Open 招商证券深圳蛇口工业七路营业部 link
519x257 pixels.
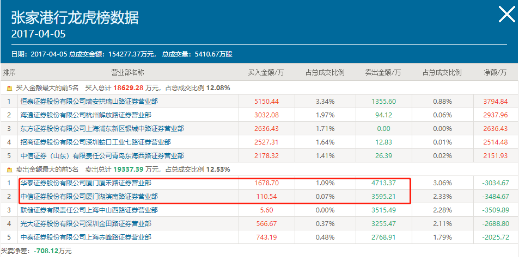click(95, 142)
